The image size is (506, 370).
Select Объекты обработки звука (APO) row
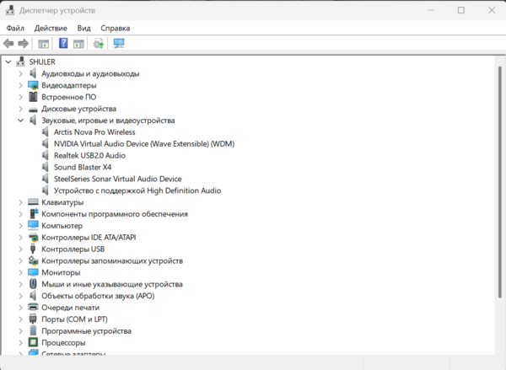pyautogui.click(x=98, y=296)
